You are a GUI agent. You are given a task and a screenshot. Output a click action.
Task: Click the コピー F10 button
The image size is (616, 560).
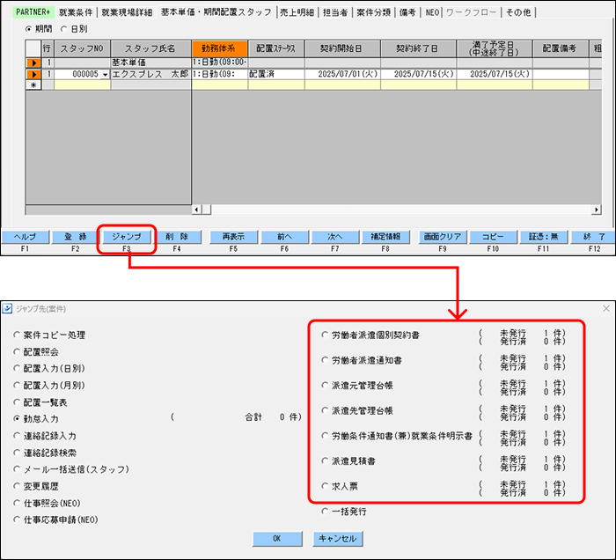tap(493, 237)
